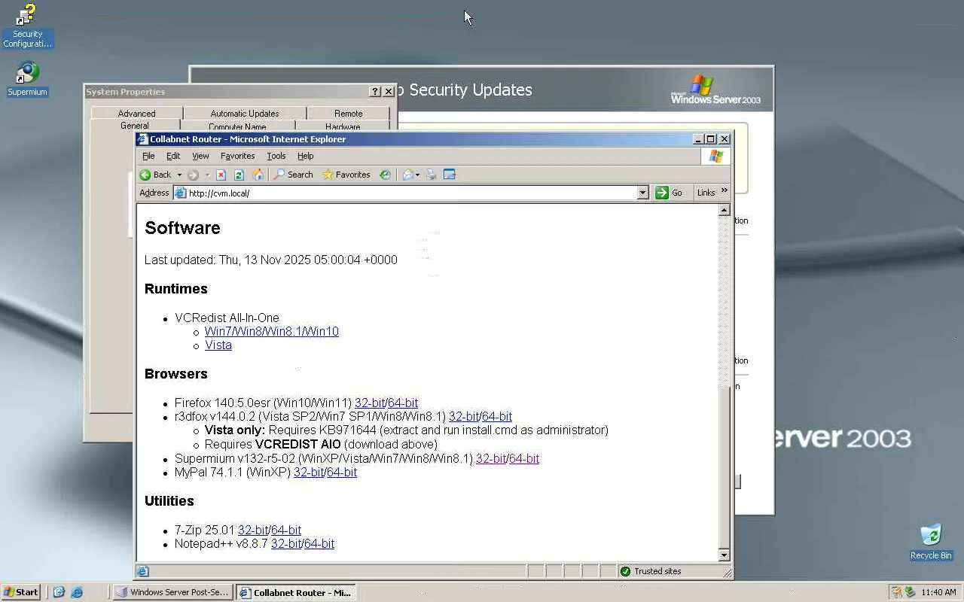Download Supermium v132 32-bit
The height and width of the screenshot is (602, 964).
(491, 458)
